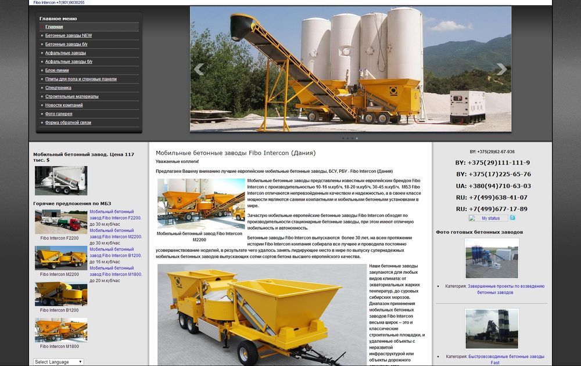The height and width of the screenshot is (366, 581).
Task: Click Fibo Intercon M1800 thumbnail image
Action: 61,330
